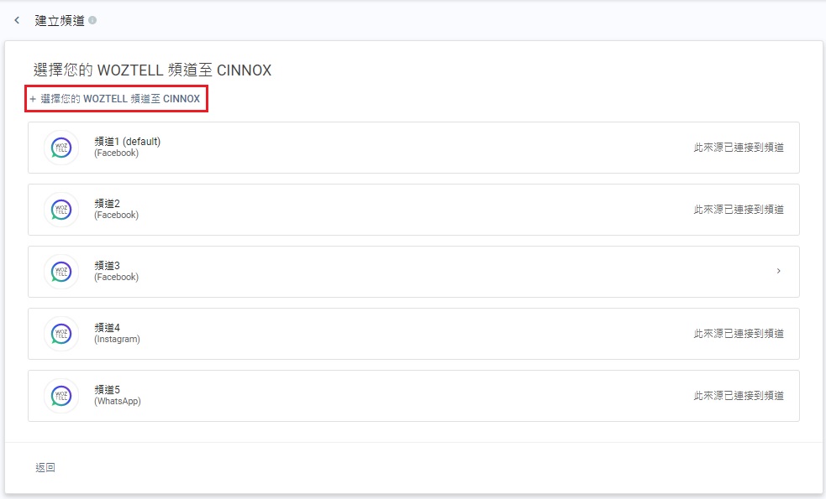The height and width of the screenshot is (499, 826).
Task: Click the WOZTELL logo for 頻道3
Action: [x=61, y=272]
